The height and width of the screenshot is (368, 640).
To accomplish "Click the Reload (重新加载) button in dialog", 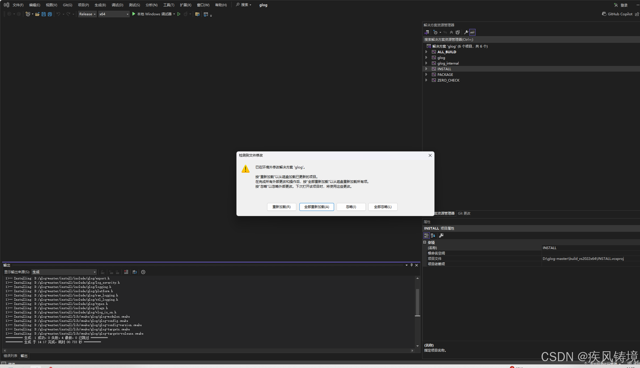I will coord(281,207).
